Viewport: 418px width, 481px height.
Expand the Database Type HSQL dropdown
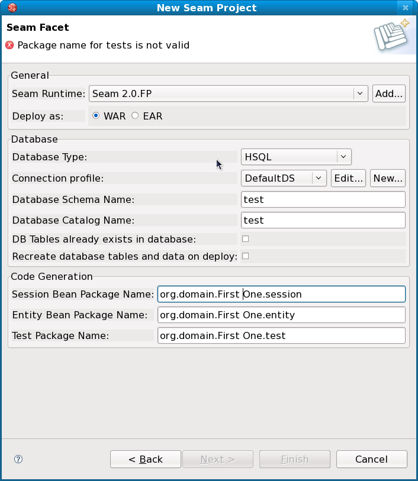pos(343,157)
